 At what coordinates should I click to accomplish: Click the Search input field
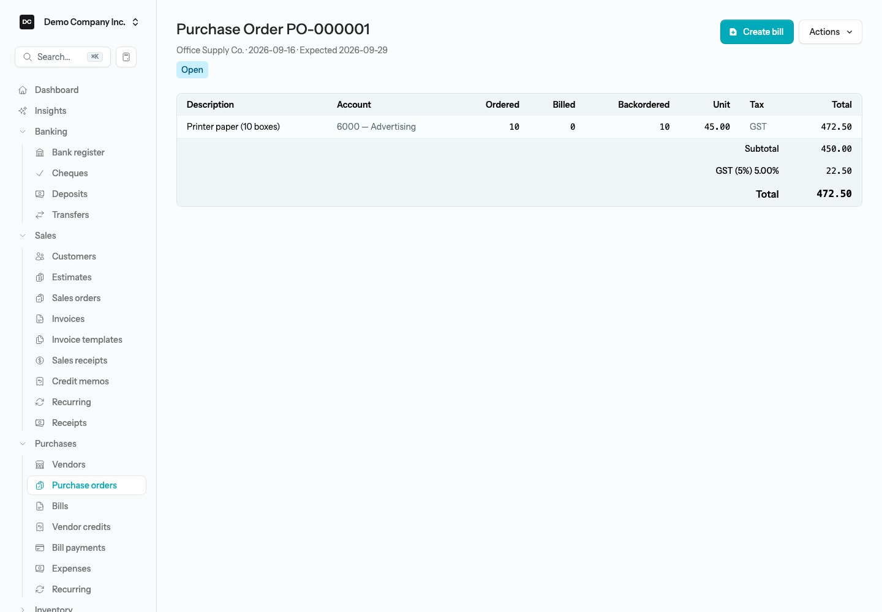point(62,57)
